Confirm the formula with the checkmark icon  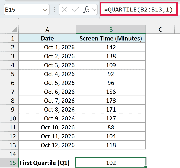(x=75, y=9)
